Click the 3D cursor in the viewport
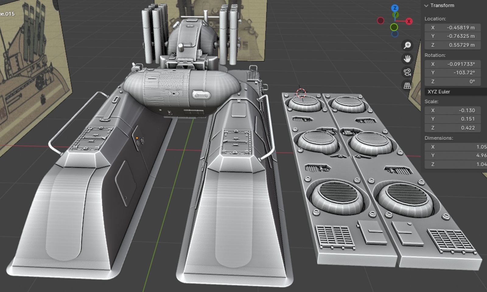This screenshot has width=487, height=292. [x=301, y=93]
